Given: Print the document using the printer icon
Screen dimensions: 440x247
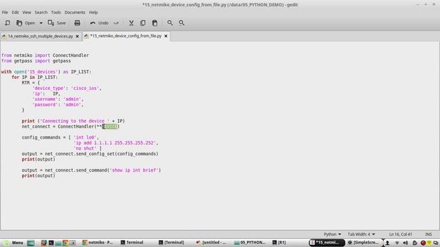Looking at the screenshot, I should pyautogui.click(x=77, y=23).
